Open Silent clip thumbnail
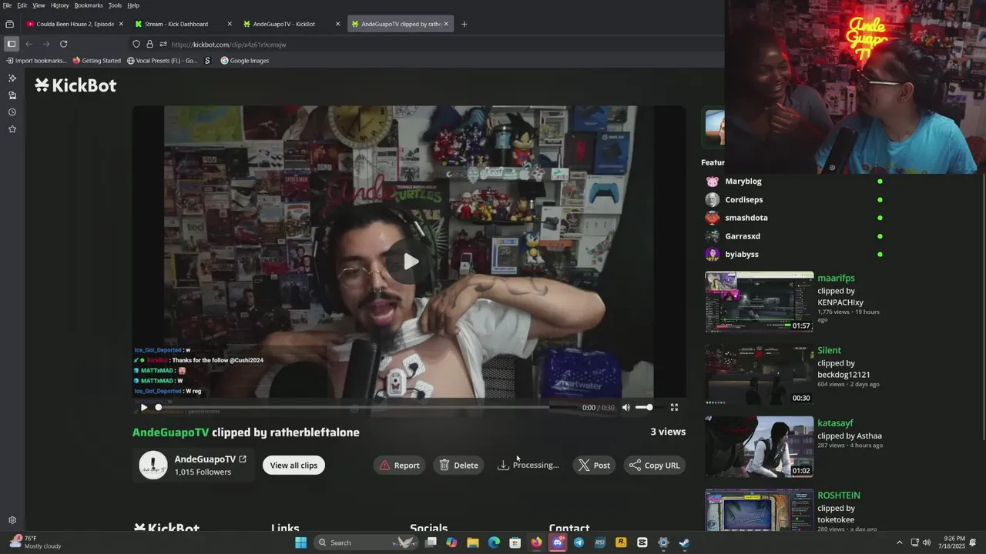The width and height of the screenshot is (986, 554). pyautogui.click(x=760, y=374)
